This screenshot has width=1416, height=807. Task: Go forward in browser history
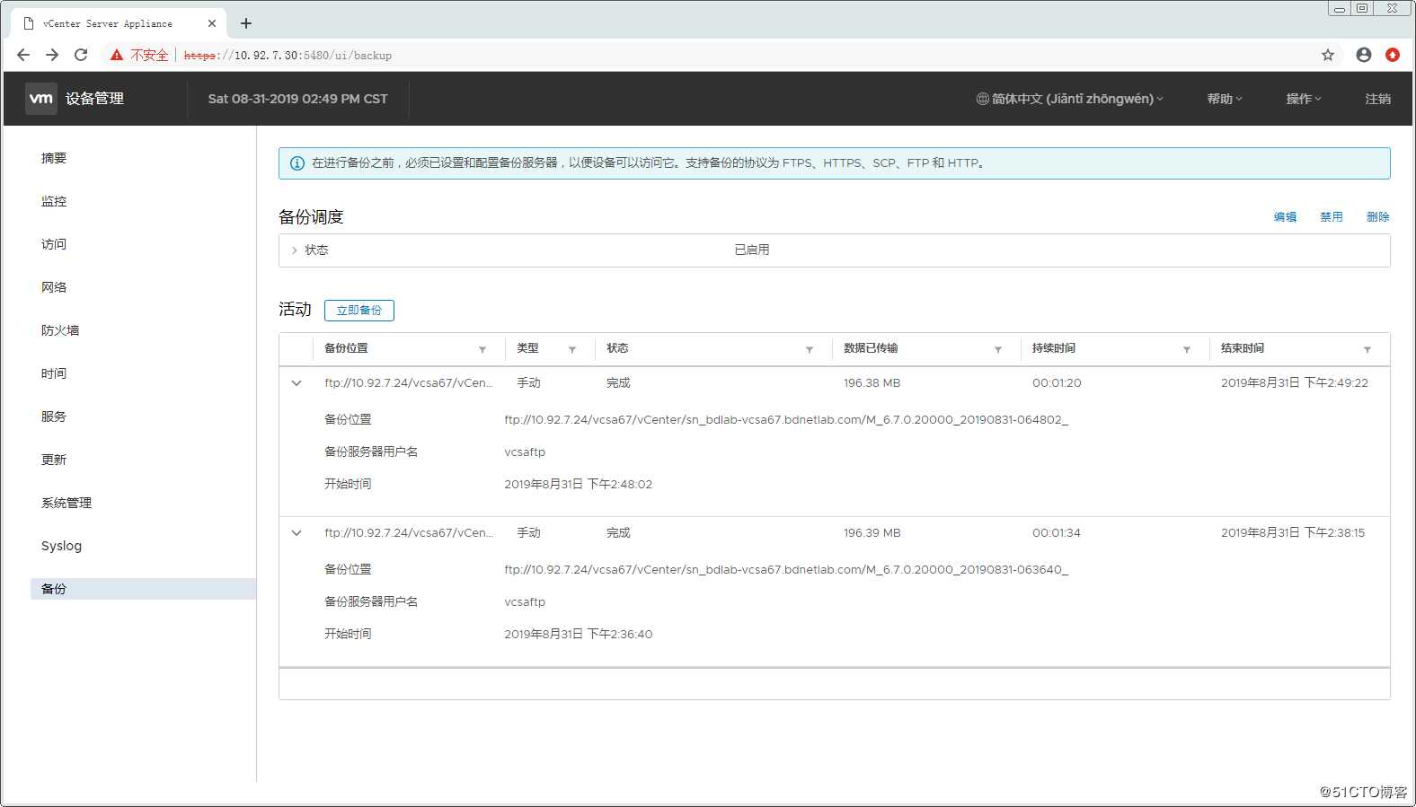[52, 55]
